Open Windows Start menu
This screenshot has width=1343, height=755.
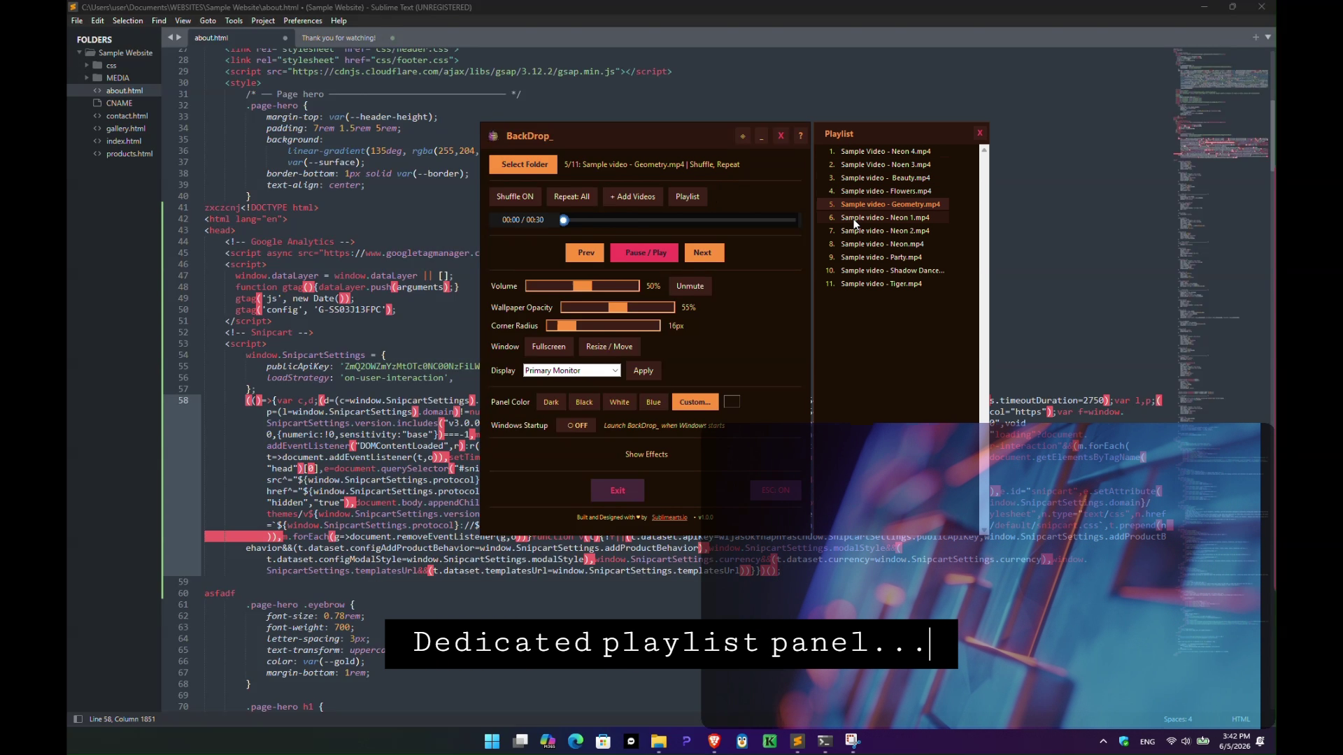492,741
